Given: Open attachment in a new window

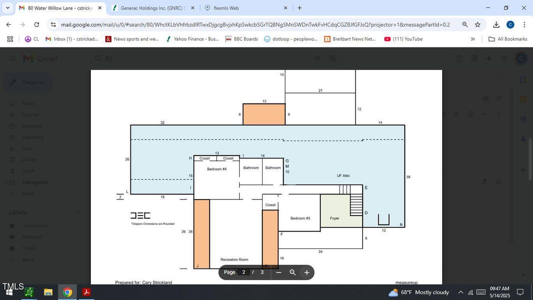Looking at the screenshot, I should pos(499,98).
